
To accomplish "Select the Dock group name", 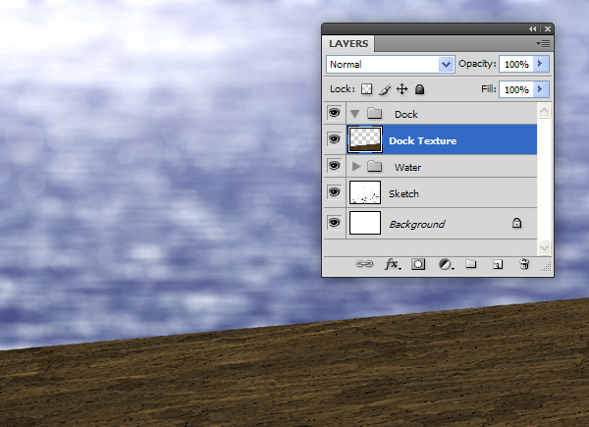I will 406,114.
